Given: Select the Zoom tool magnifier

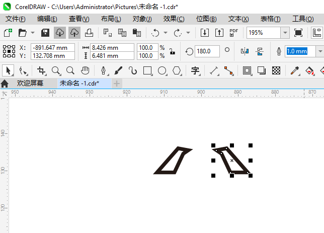Looking at the screenshot, I should 56,71.
